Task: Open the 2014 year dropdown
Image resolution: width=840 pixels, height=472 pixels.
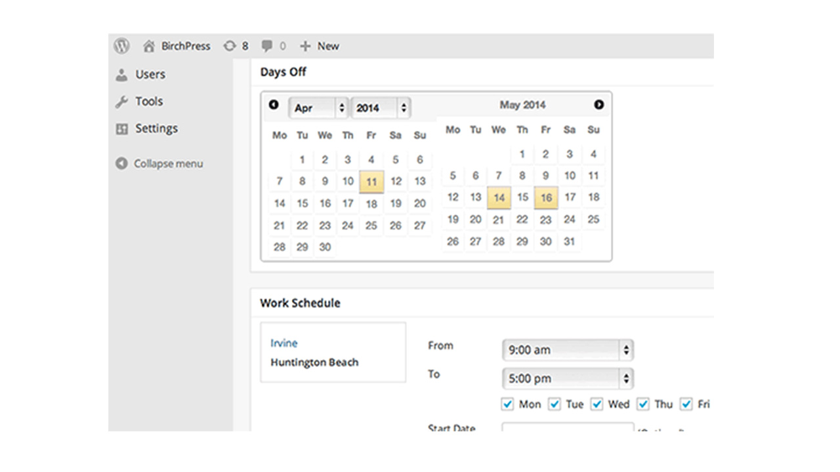Action: (381, 108)
